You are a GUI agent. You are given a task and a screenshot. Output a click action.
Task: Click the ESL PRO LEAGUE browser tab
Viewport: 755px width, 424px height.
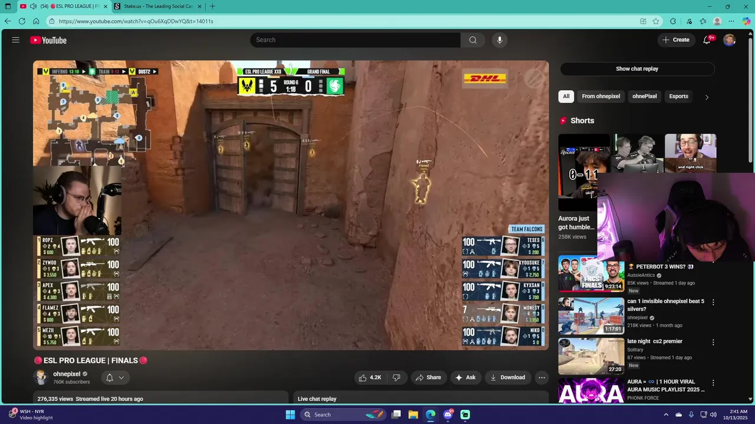[x=65, y=6]
